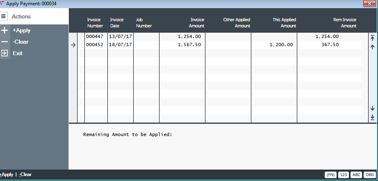Click the This Applied Amount column header

coord(284,23)
